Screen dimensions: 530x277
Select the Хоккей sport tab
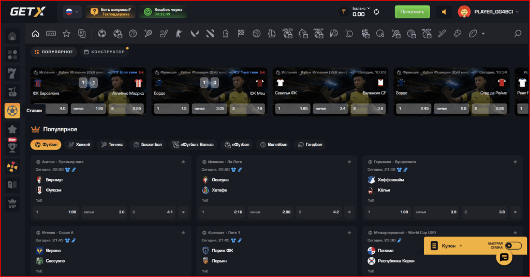tap(79, 145)
